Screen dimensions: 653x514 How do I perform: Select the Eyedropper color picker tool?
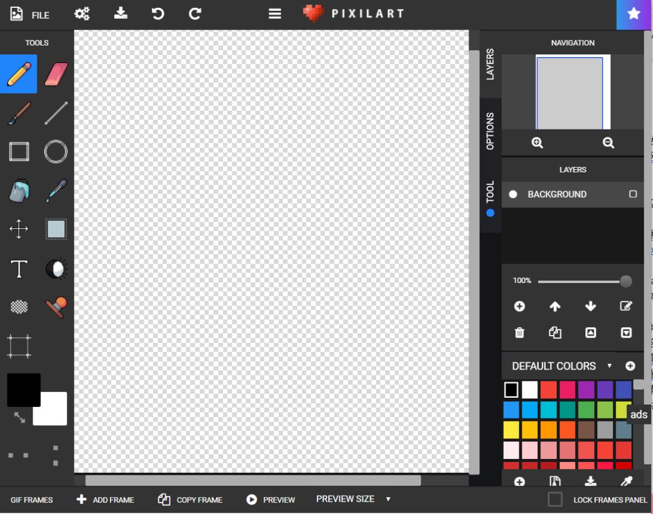pos(56,190)
